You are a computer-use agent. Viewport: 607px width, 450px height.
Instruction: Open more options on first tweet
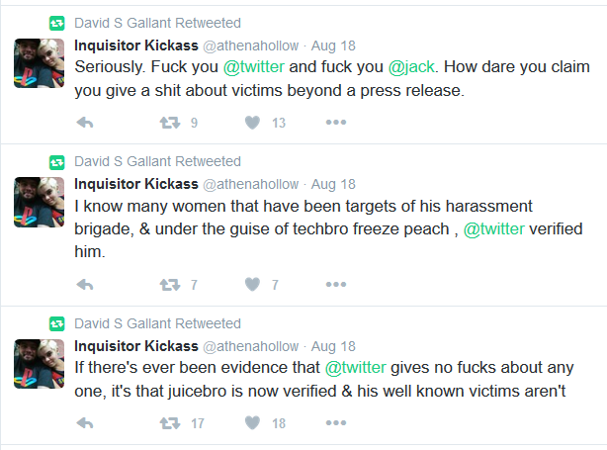pyautogui.click(x=336, y=123)
